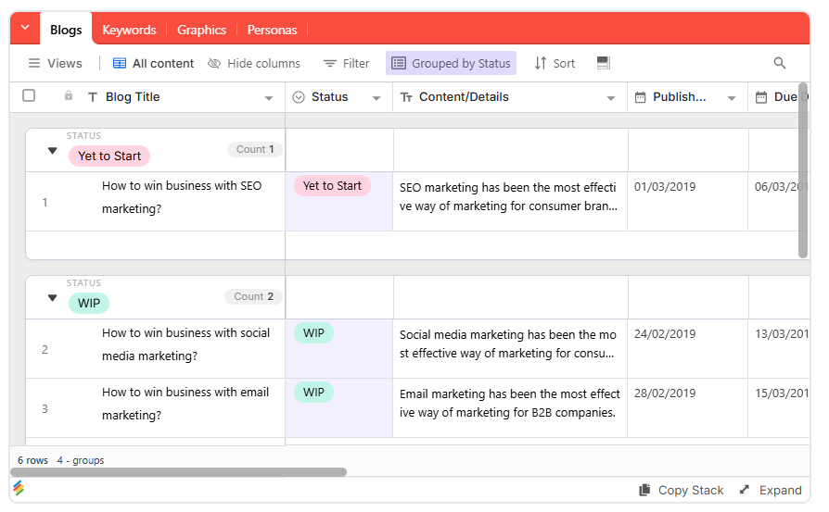Click the Due Date column header

point(779,97)
